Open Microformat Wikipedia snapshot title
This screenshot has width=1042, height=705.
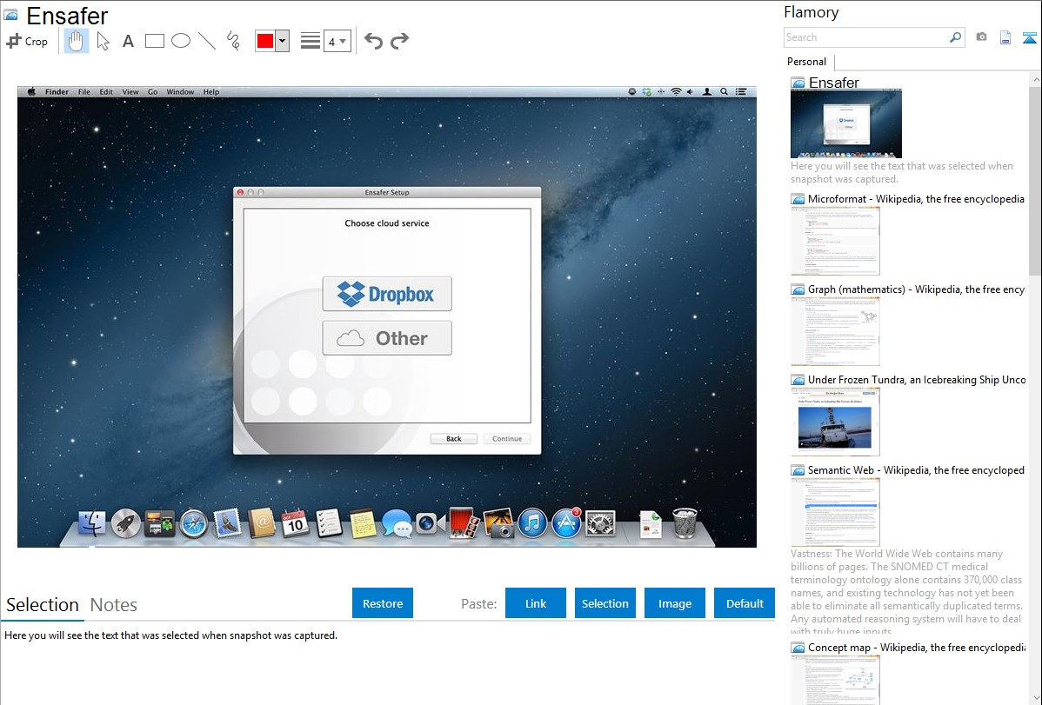click(x=916, y=199)
